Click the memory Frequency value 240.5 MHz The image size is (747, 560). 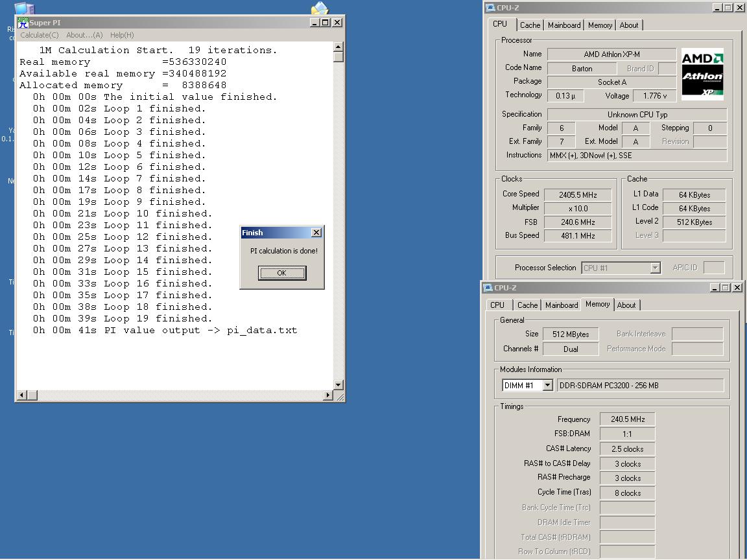(628, 419)
